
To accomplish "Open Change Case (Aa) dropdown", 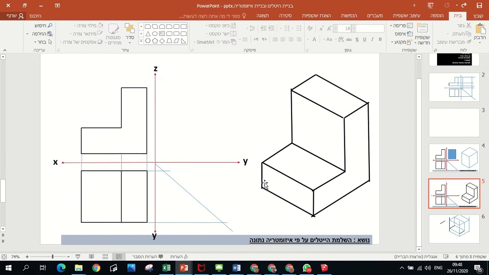I will click(329, 39).
